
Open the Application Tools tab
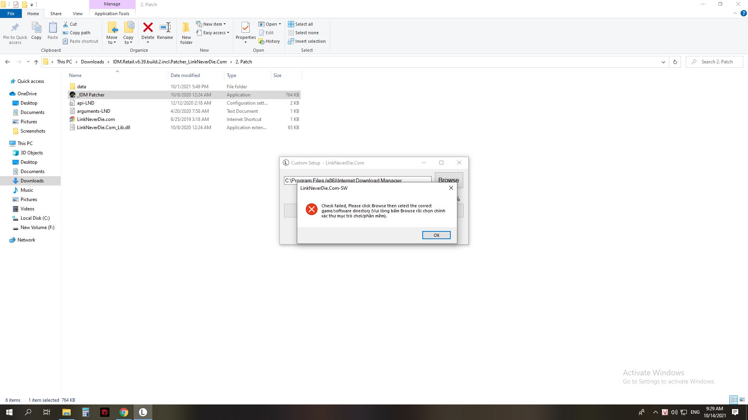click(112, 13)
